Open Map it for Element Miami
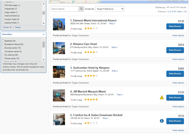The image size is (189, 134). point(112,24)
